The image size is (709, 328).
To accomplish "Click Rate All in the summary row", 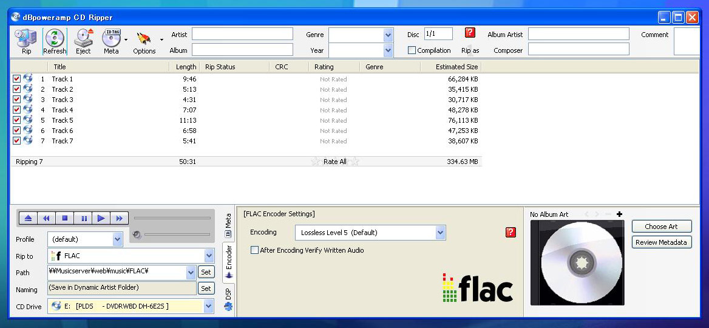I will [x=335, y=162].
